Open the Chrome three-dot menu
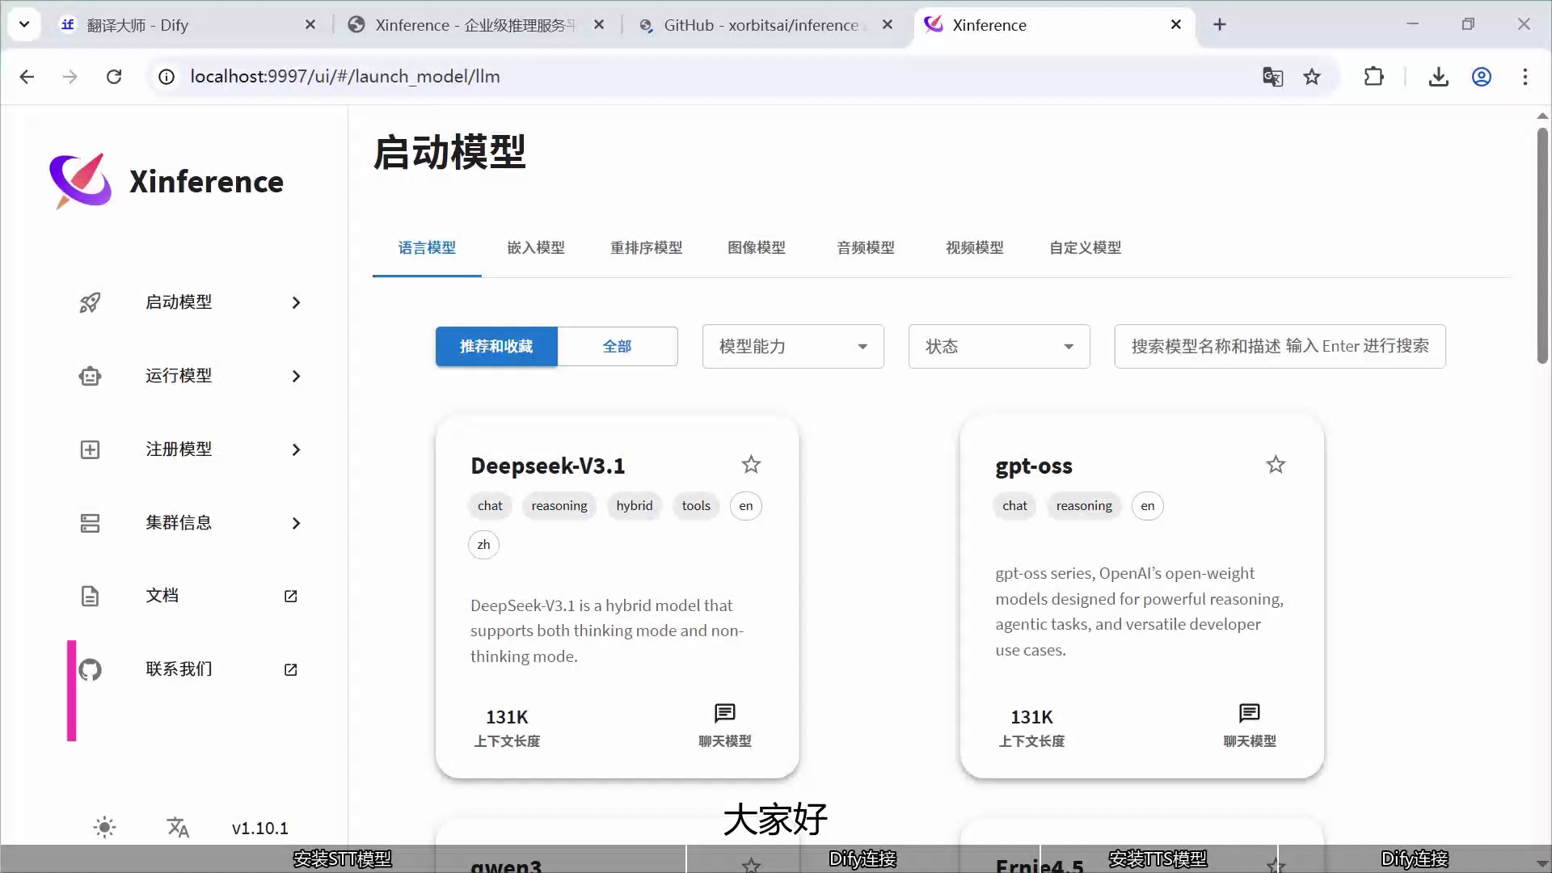The height and width of the screenshot is (873, 1552). click(1525, 77)
